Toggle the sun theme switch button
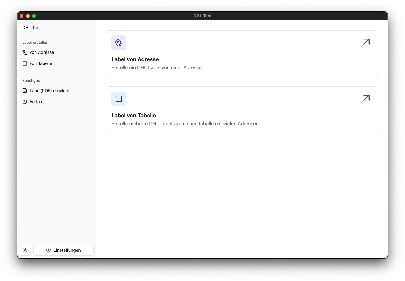 [x=25, y=250]
